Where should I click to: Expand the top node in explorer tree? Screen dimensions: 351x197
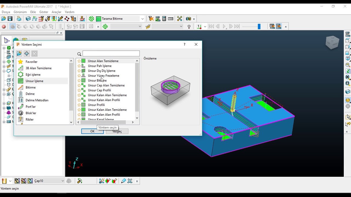[4, 48]
